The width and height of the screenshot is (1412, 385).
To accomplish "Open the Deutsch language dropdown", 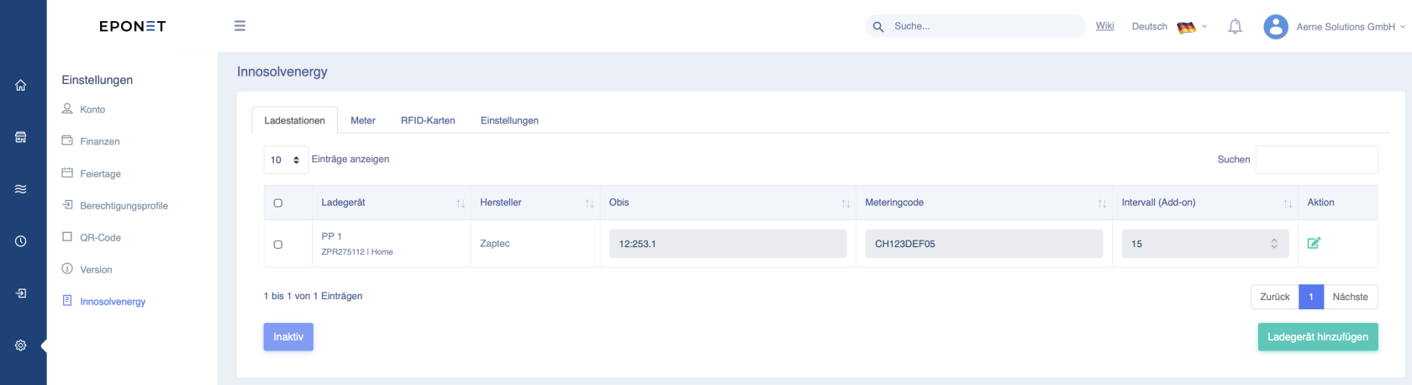I will pos(1168,27).
